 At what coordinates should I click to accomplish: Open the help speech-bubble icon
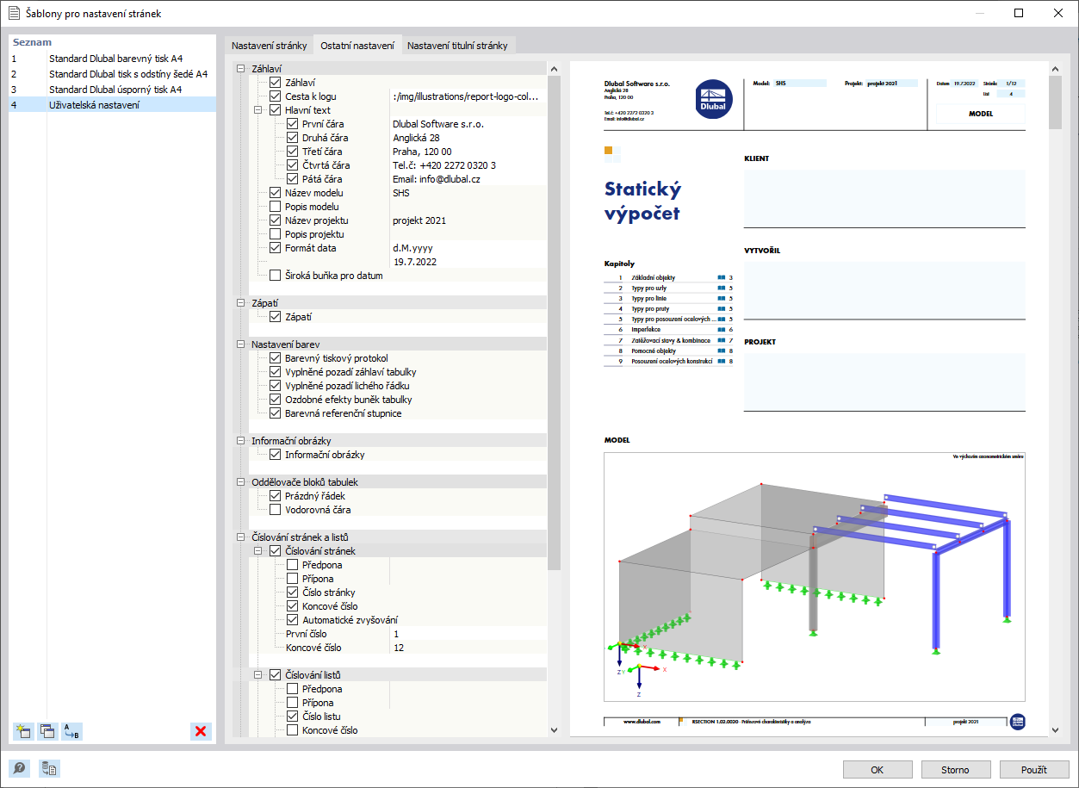coord(19,769)
